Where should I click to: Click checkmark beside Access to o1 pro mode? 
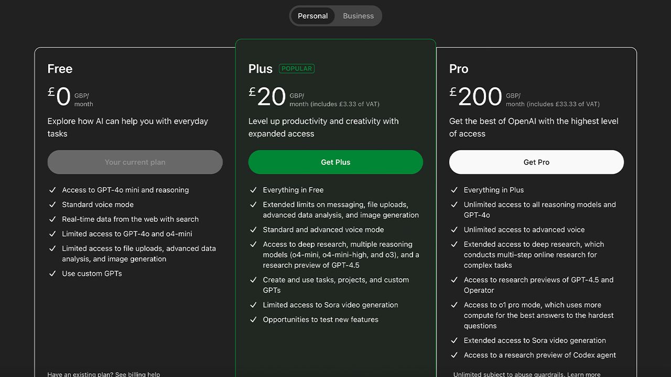454,305
